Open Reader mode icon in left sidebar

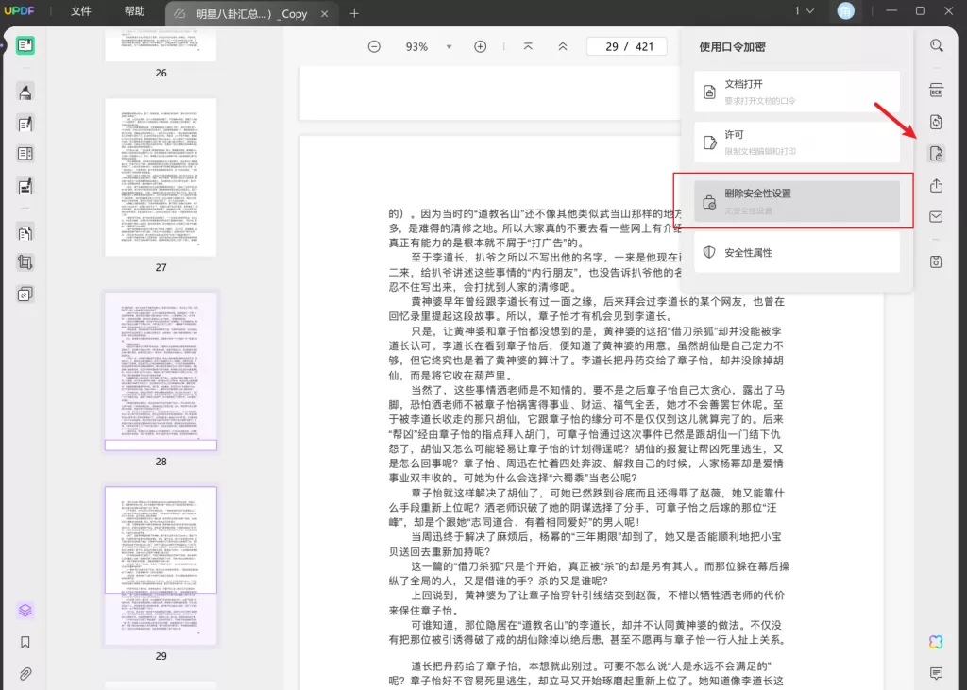(25, 45)
